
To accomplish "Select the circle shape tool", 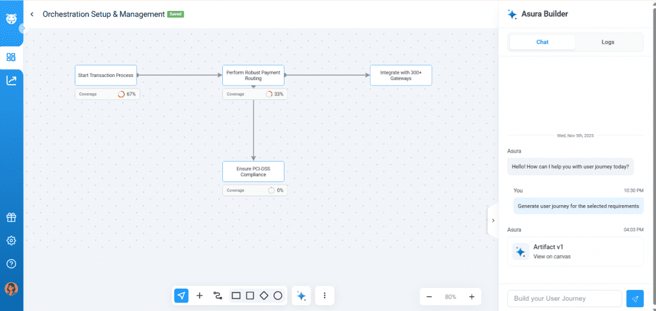I will (278, 296).
